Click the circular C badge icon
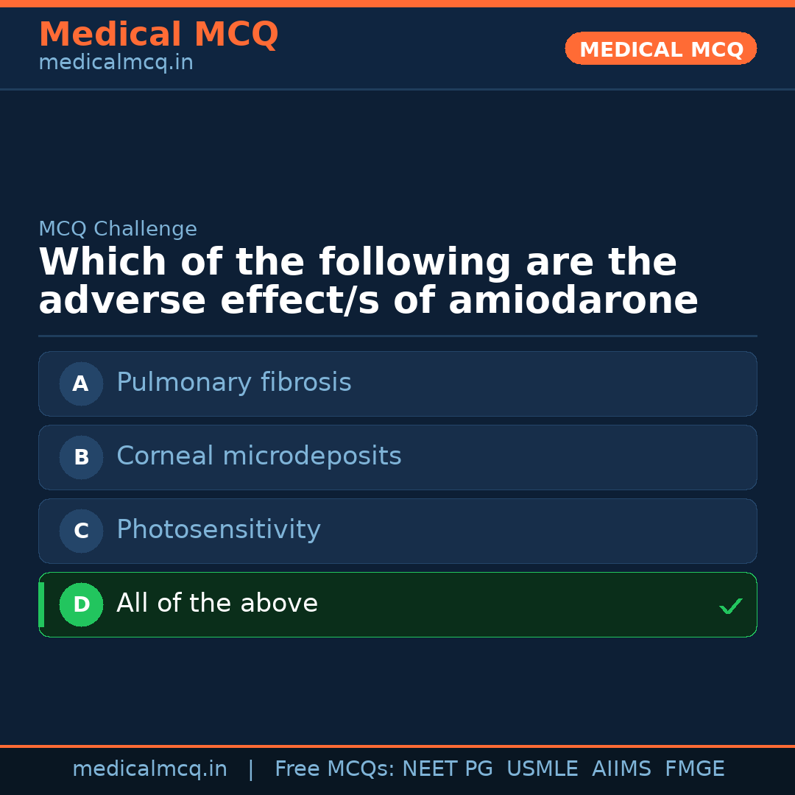The height and width of the screenshot is (795, 795). click(81, 531)
